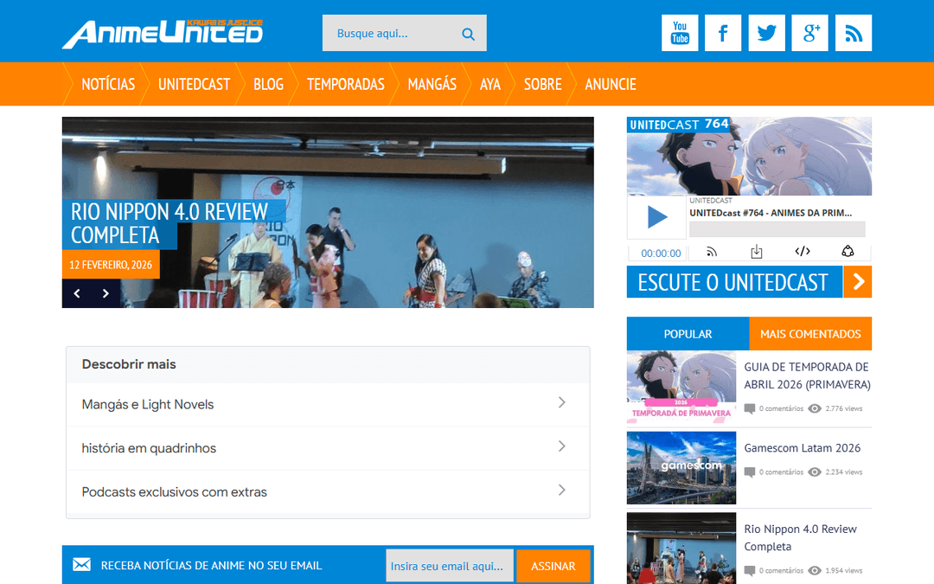
Task: Click the Assinar subscribe button
Action: (x=553, y=566)
